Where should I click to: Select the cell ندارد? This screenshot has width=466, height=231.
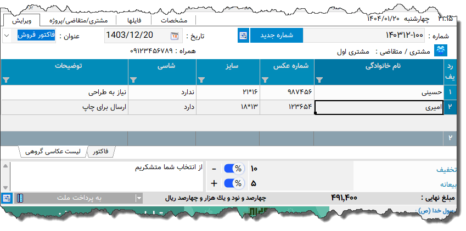click(162, 93)
